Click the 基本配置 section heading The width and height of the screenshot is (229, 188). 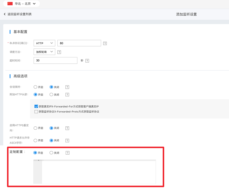click(x=20, y=32)
